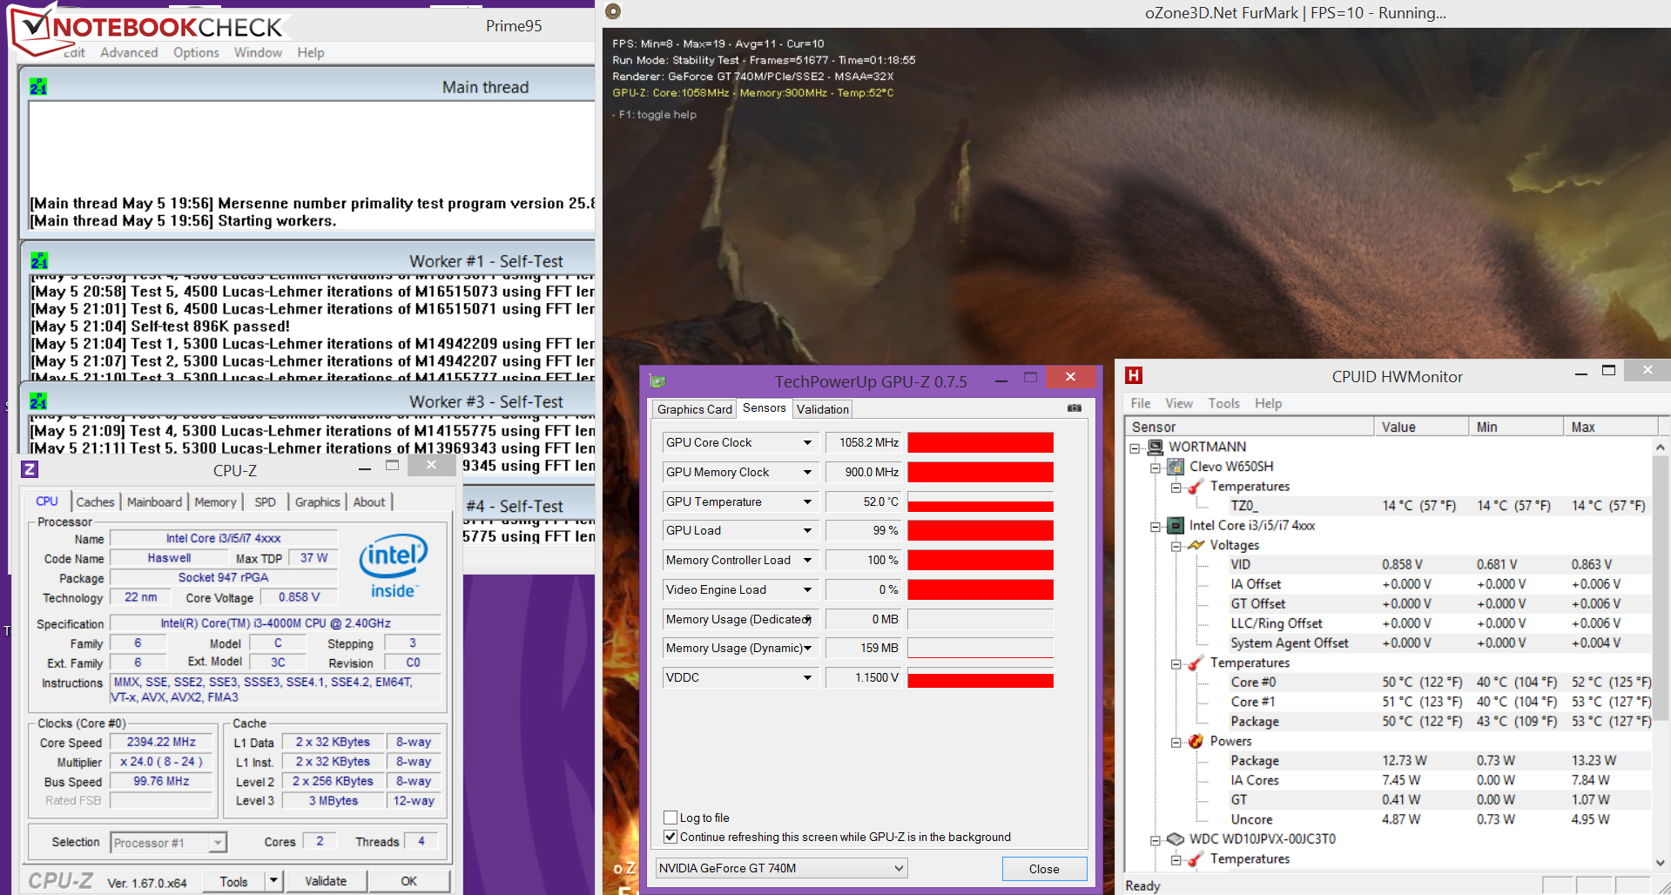Open the Prime95 Help menu
Screen dimensions: 1671x895
coord(311,52)
